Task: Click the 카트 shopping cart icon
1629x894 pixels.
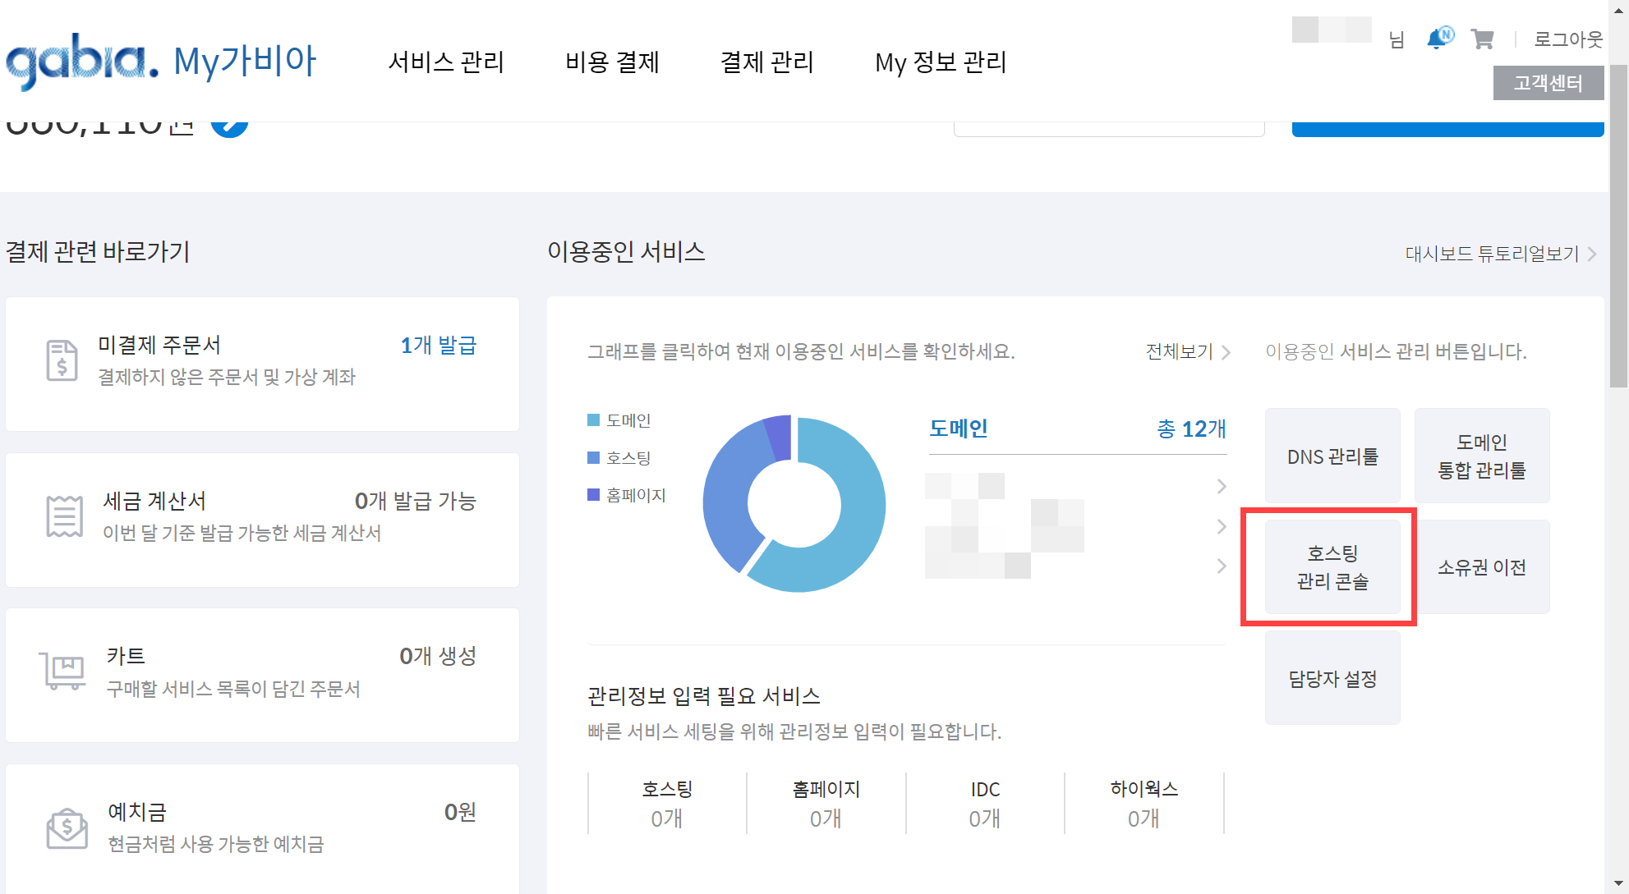Action: pos(62,672)
